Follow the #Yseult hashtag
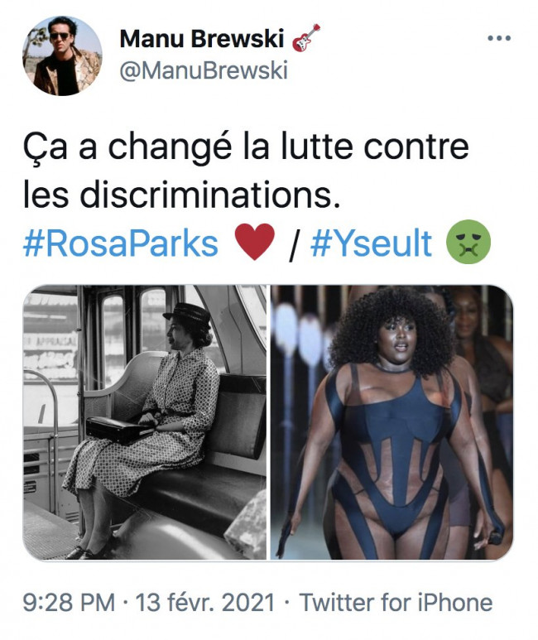The height and width of the screenshot is (640, 538). pyautogui.click(x=371, y=243)
